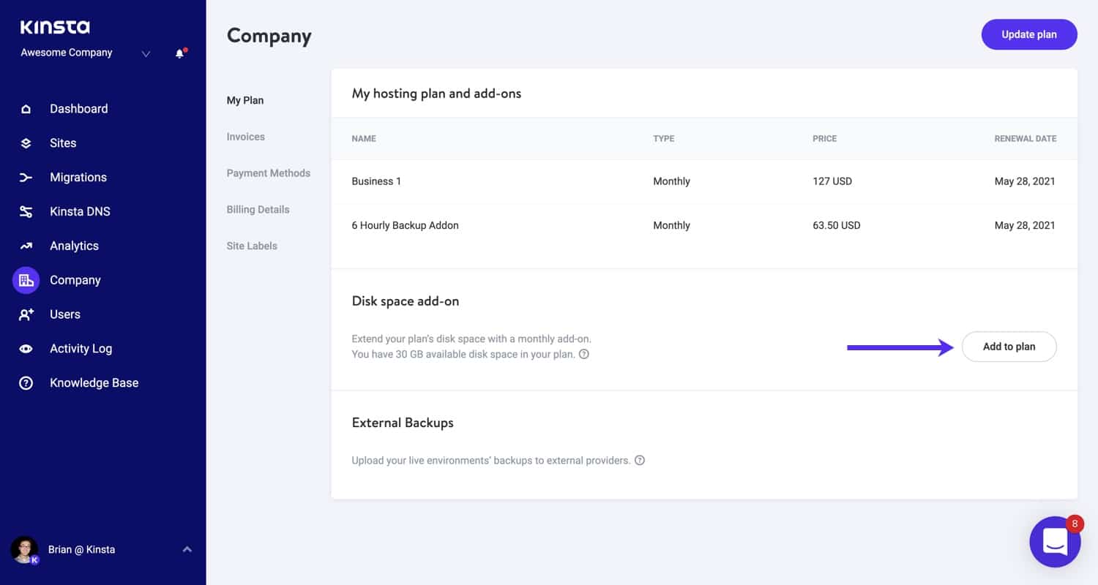Viewport: 1098px width, 585px height.
Task: Click the Analytics trend icon
Action: [x=26, y=246]
